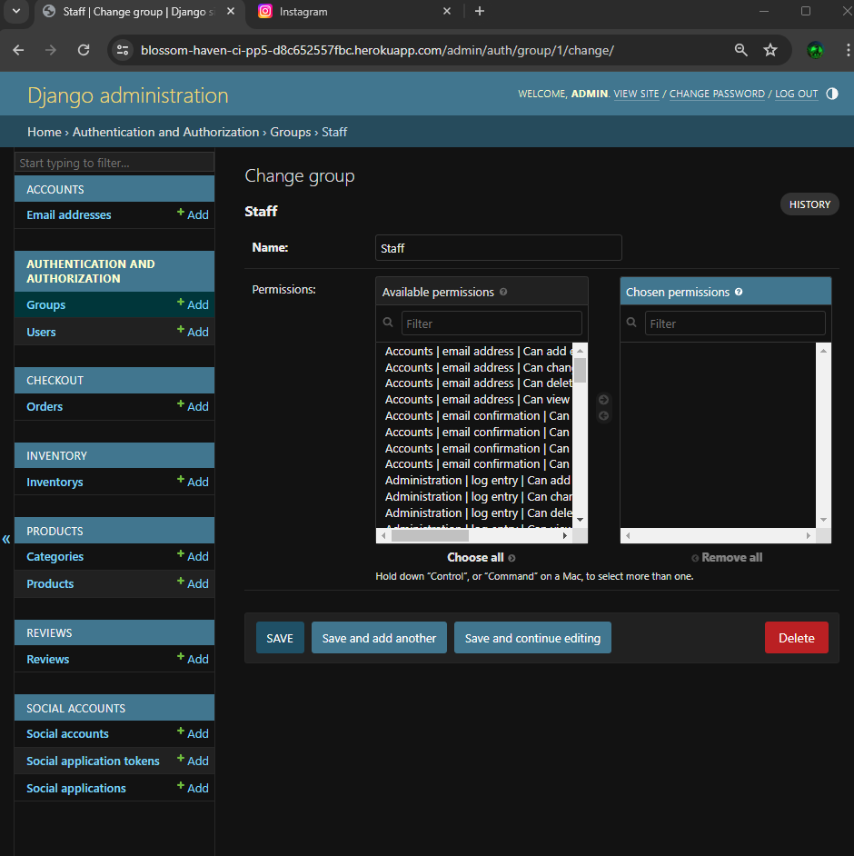Select 'Accounts | email address | Can view' permission
The height and width of the screenshot is (856, 854).
477,400
